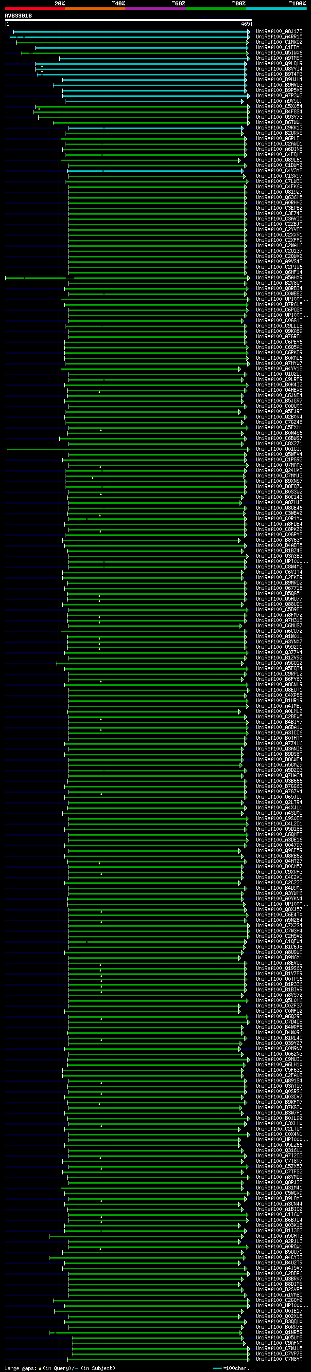The image size is (311, 1372).
Task: Select label UniRef100_A4YV18
Action: click(279, 368)
